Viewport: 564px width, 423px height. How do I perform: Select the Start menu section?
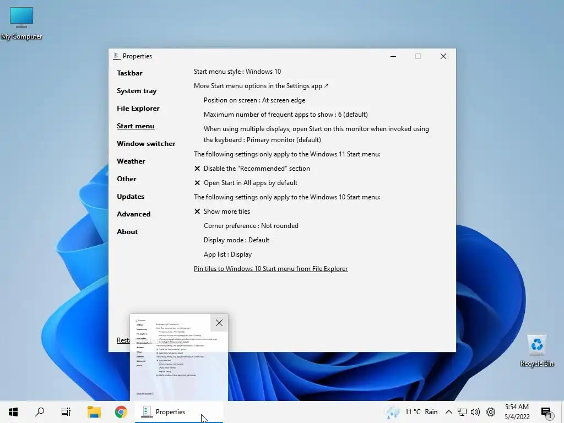(x=135, y=126)
